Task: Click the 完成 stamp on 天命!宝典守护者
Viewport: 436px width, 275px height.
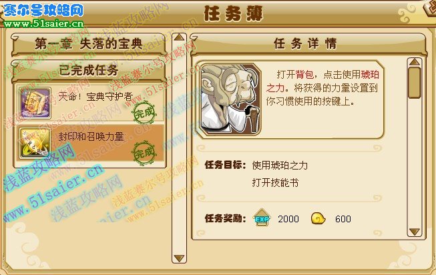Action: [144, 113]
